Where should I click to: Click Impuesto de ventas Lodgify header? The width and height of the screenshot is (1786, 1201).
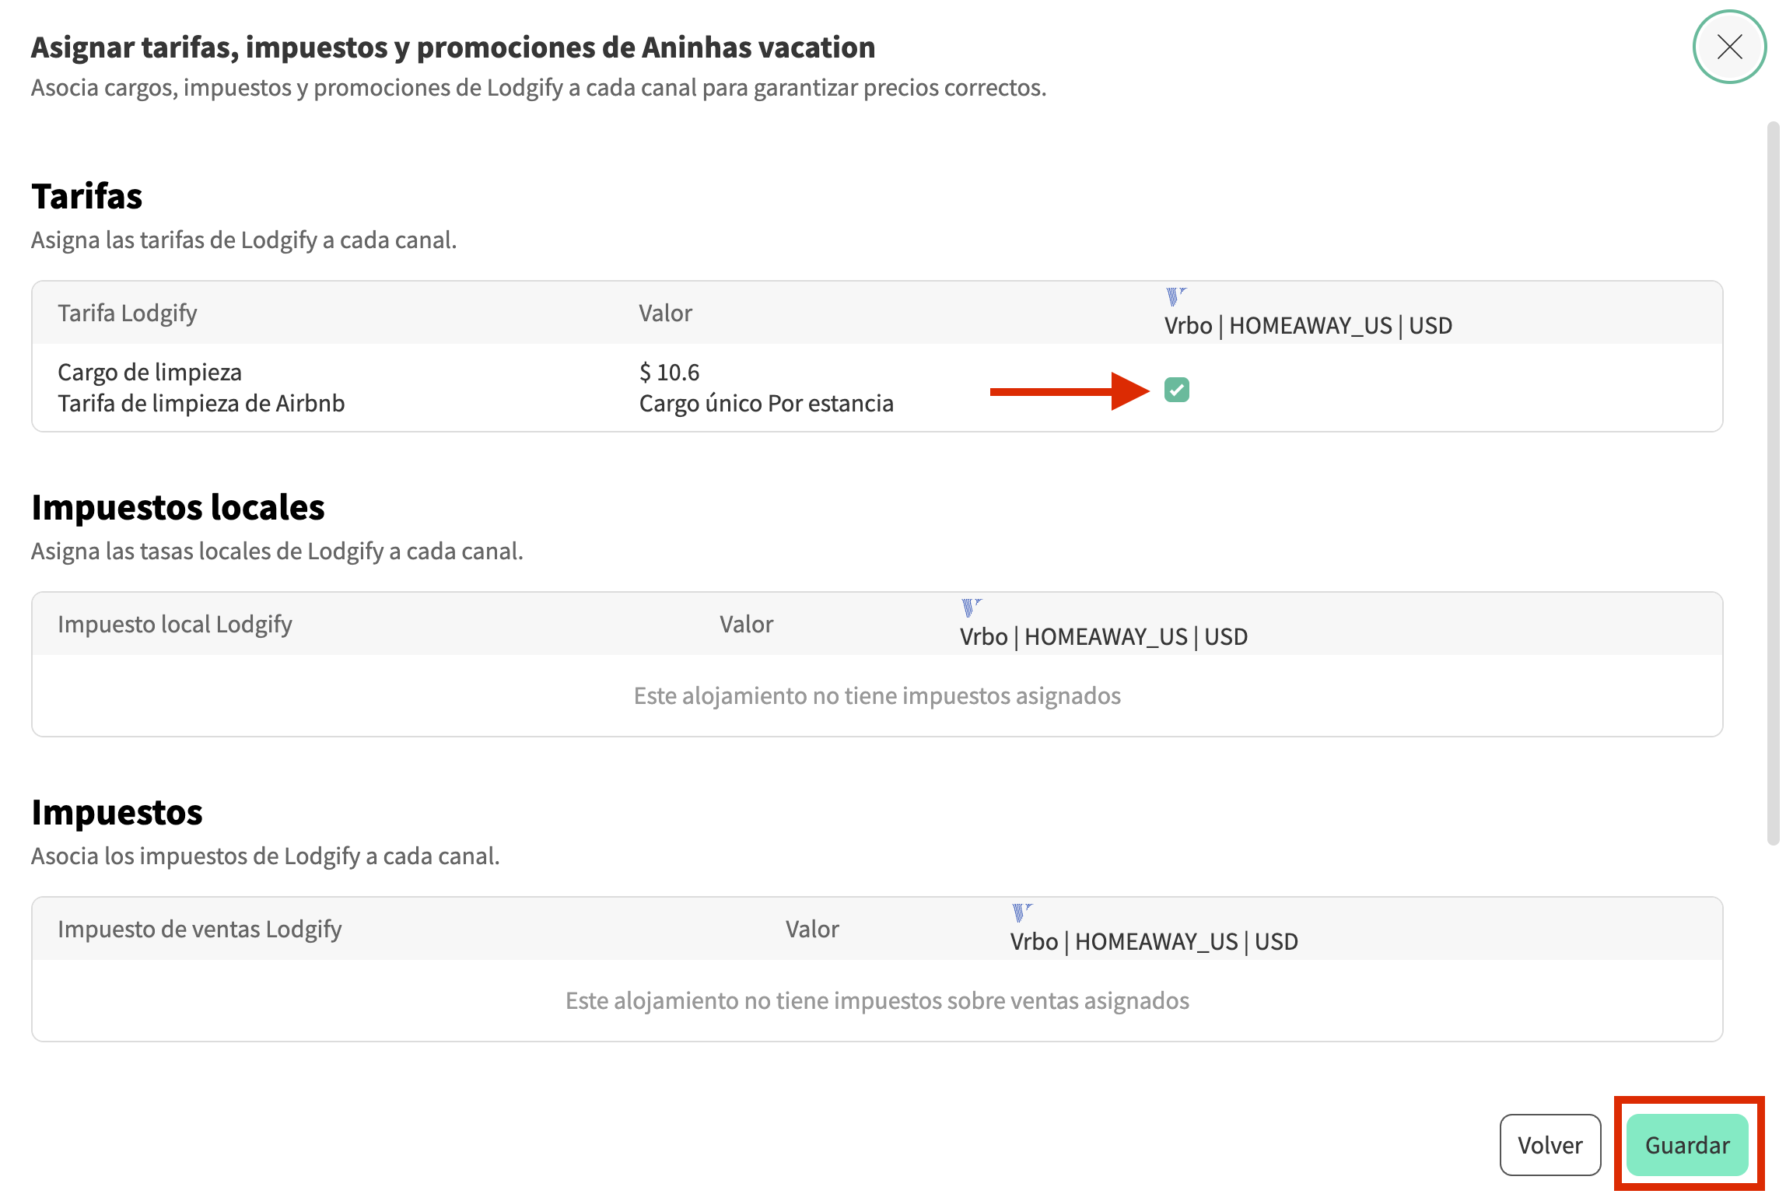(x=200, y=929)
